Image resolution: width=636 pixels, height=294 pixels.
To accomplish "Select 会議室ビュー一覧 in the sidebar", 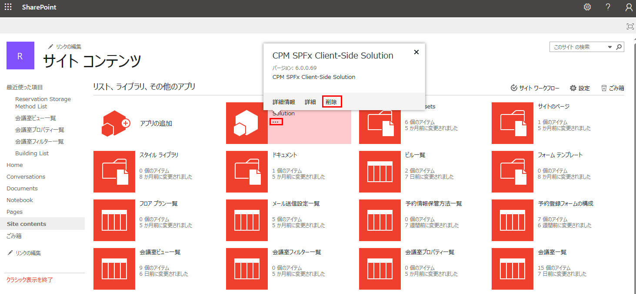I will pyautogui.click(x=36, y=118).
